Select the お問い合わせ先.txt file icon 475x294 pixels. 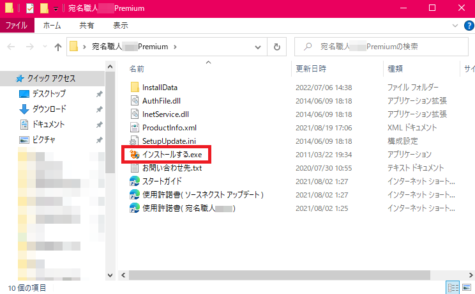135,168
